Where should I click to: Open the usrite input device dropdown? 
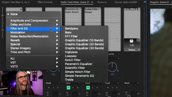click(x=119, y=54)
